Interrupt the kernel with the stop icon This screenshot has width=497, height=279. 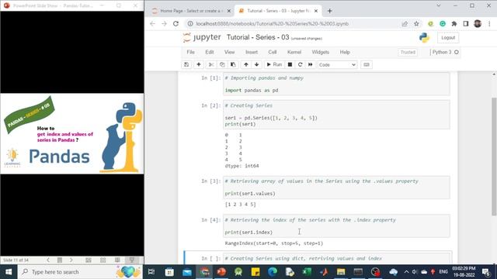[x=290, y=64]
